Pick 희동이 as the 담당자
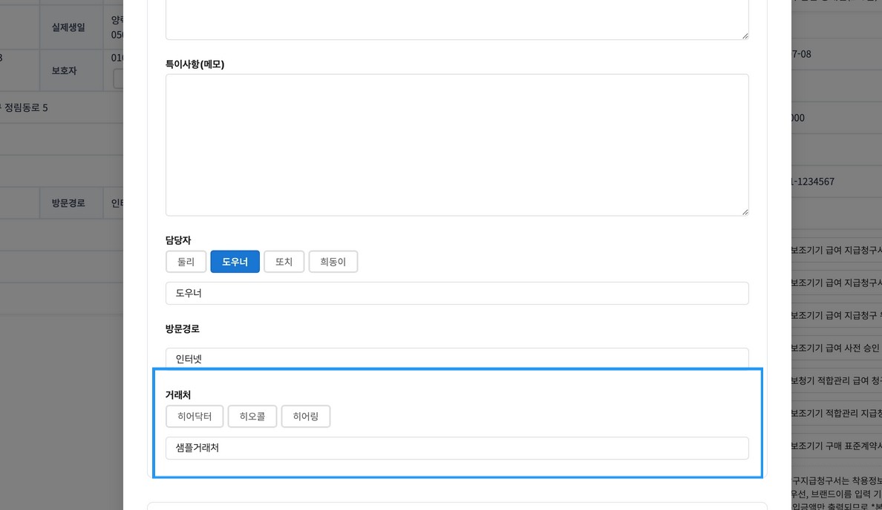882x510 pixels. click(x=333, y=262)
